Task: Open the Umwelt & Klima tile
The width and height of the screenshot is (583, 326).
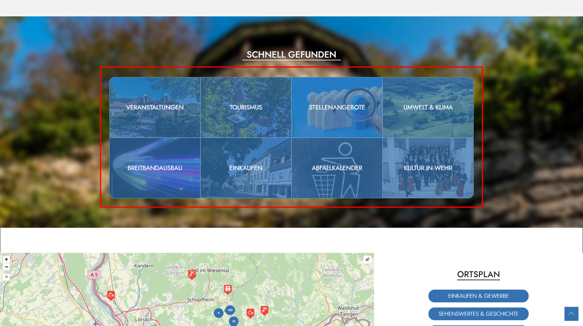Action: (x=428, y=107)
